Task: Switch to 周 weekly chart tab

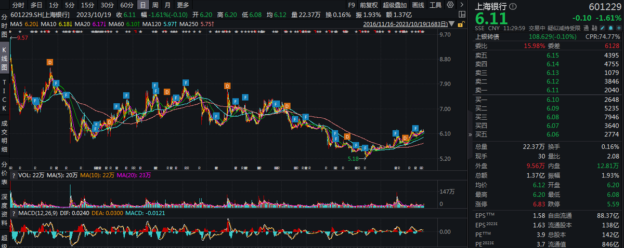Action: pyautogui.click(x=155, y=5)
